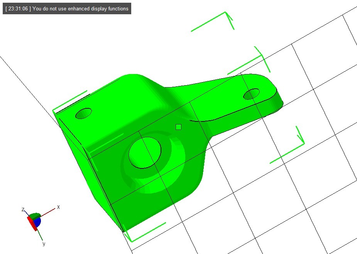
Task: Click the 23:31:06 timestamp in the message
Action: pyautogui.click(x=18, y=8)
